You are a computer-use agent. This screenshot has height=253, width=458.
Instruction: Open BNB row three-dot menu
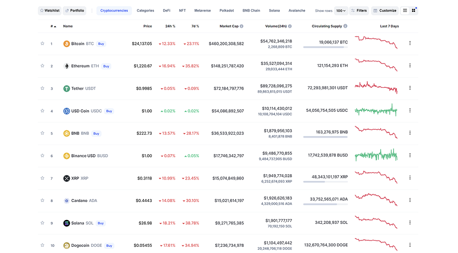pos(410,133)
